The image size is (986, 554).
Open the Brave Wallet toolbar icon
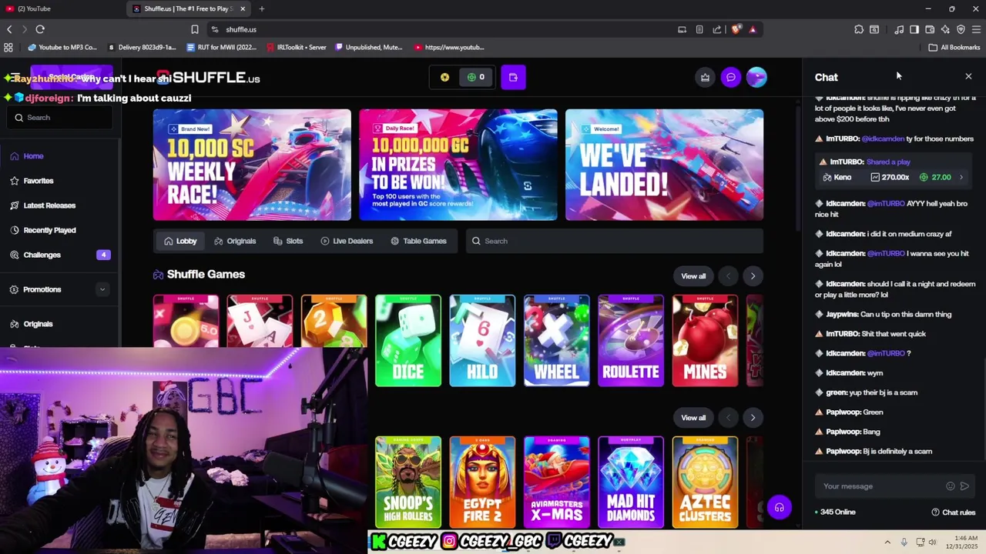click(930, 29)
